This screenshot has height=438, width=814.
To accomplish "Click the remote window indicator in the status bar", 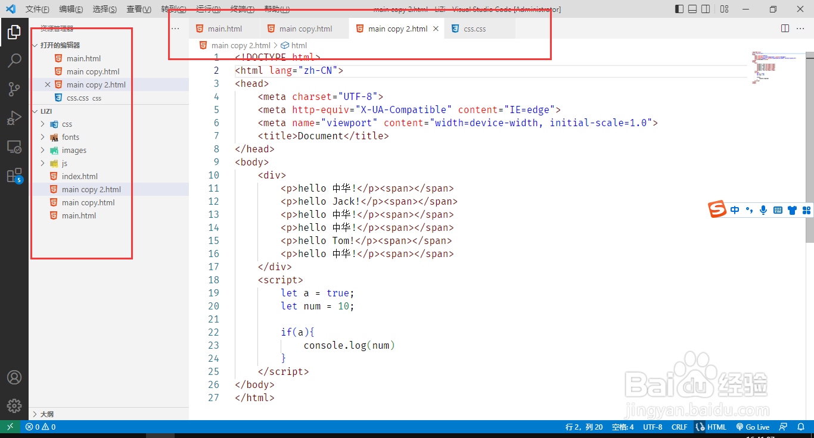I will coord(10,427).
